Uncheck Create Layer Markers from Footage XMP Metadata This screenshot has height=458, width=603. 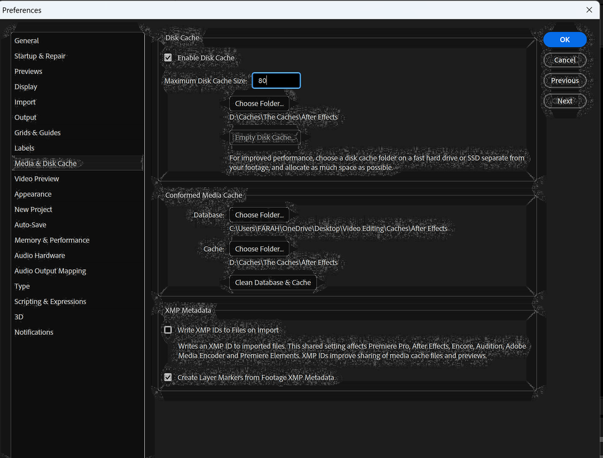point(168,377)
